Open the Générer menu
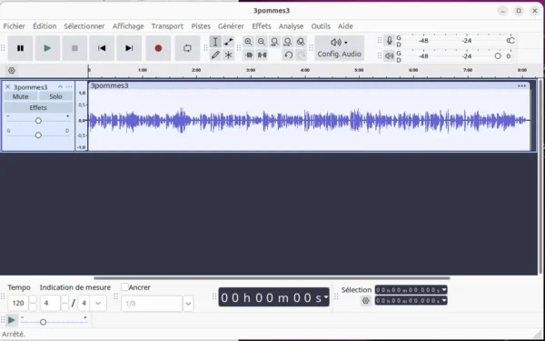This screenshot has height=341, width=545. [x=231, y=26]
